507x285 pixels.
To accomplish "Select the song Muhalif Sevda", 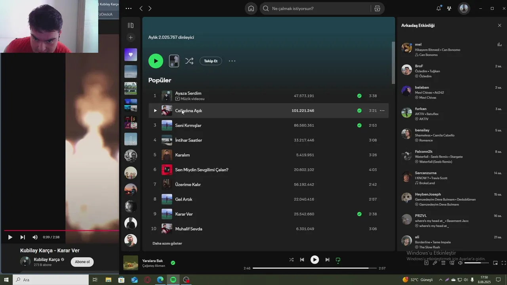I will (x=189, y=229).
